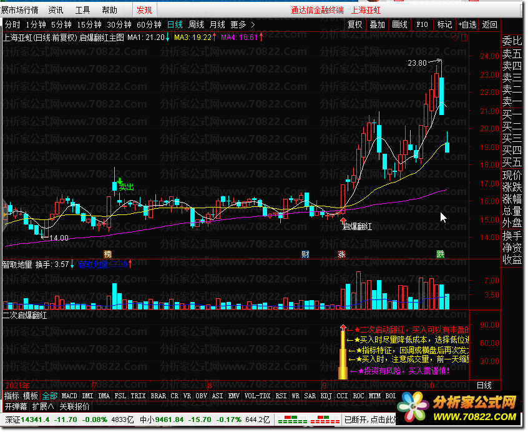Select the 周线 weekly period
This screenshot has height=432, width=528.
[x=196, y=24]
